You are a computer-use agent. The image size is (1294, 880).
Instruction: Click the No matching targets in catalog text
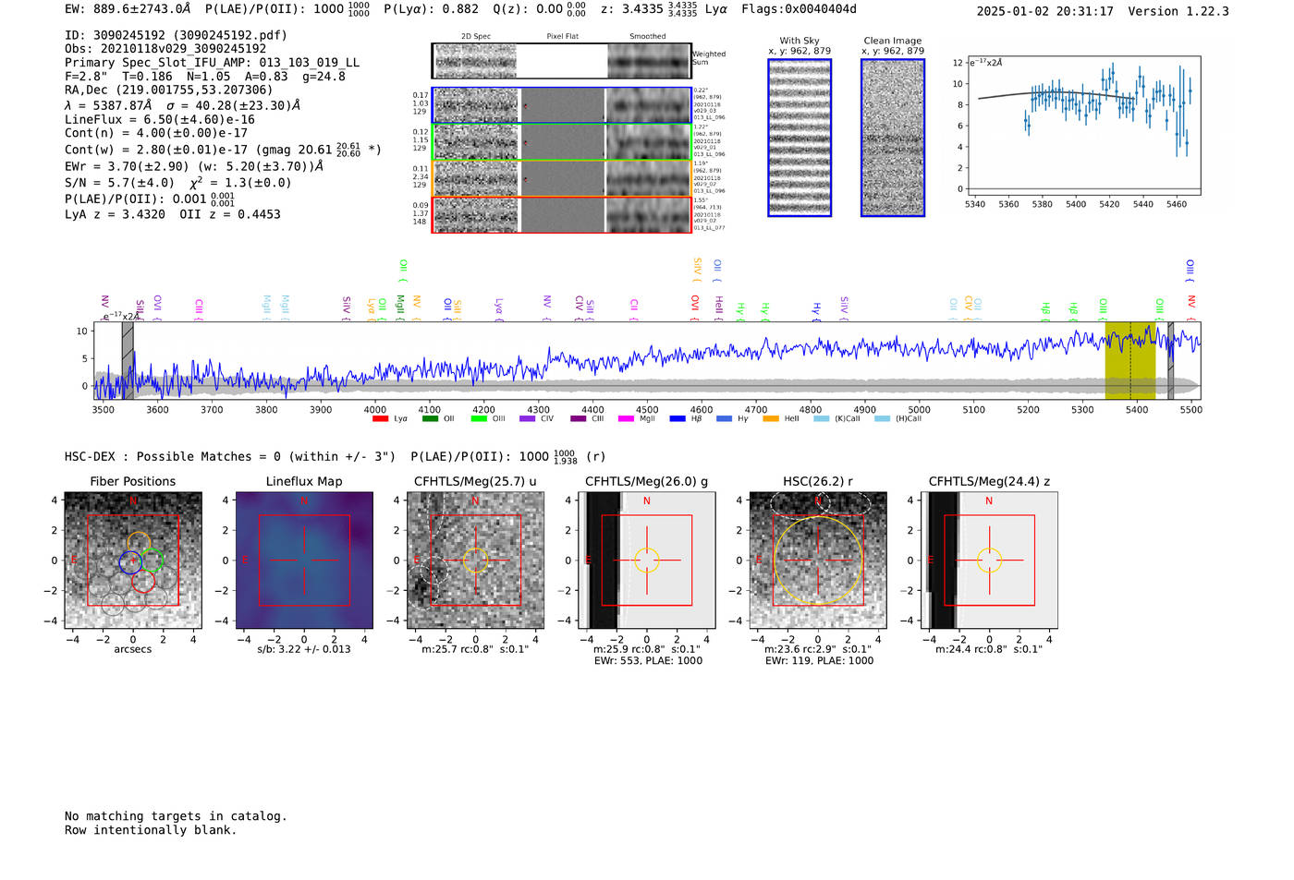(x=176, y=816)
